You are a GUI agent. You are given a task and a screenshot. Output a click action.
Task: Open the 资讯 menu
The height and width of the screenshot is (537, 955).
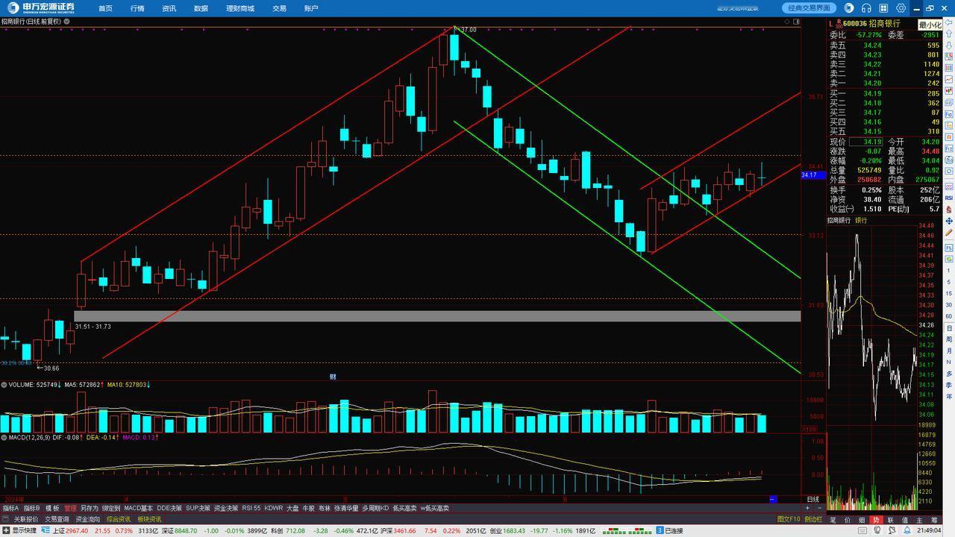pos(169,8)
